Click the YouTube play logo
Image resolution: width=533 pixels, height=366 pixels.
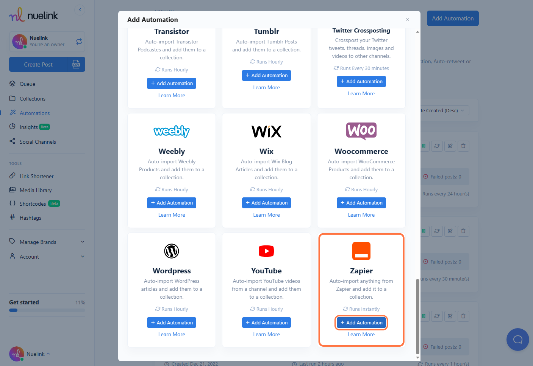click(266, 251)
